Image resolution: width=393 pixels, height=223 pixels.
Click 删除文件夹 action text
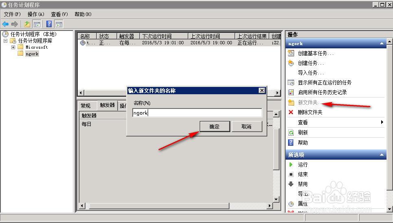(310, 113)
